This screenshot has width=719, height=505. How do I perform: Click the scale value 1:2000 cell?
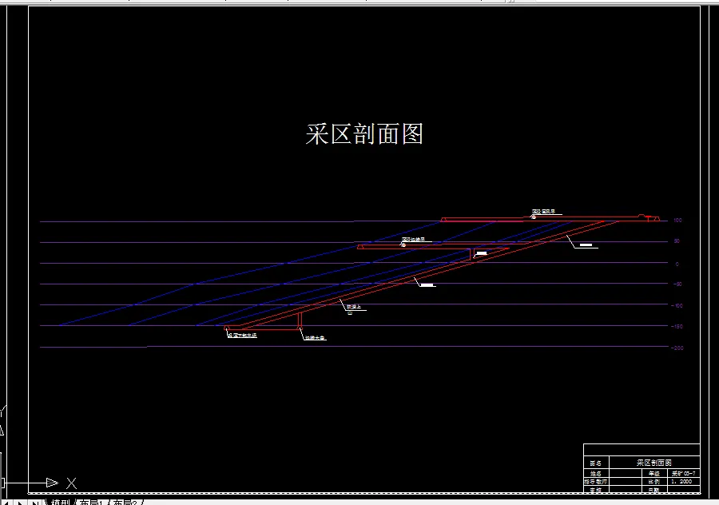click(683, 482)
